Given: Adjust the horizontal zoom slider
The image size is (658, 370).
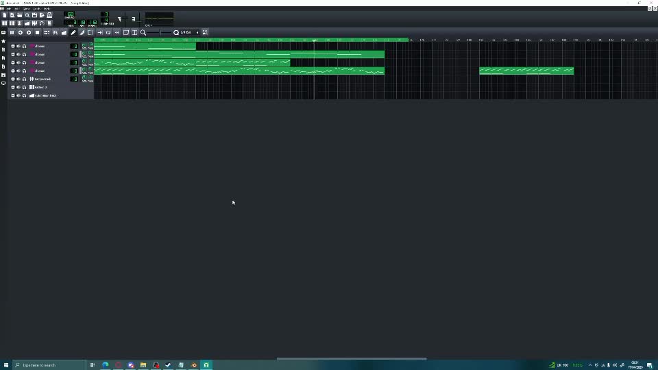Looking at the screenshot, I should [x=160, y=32].
